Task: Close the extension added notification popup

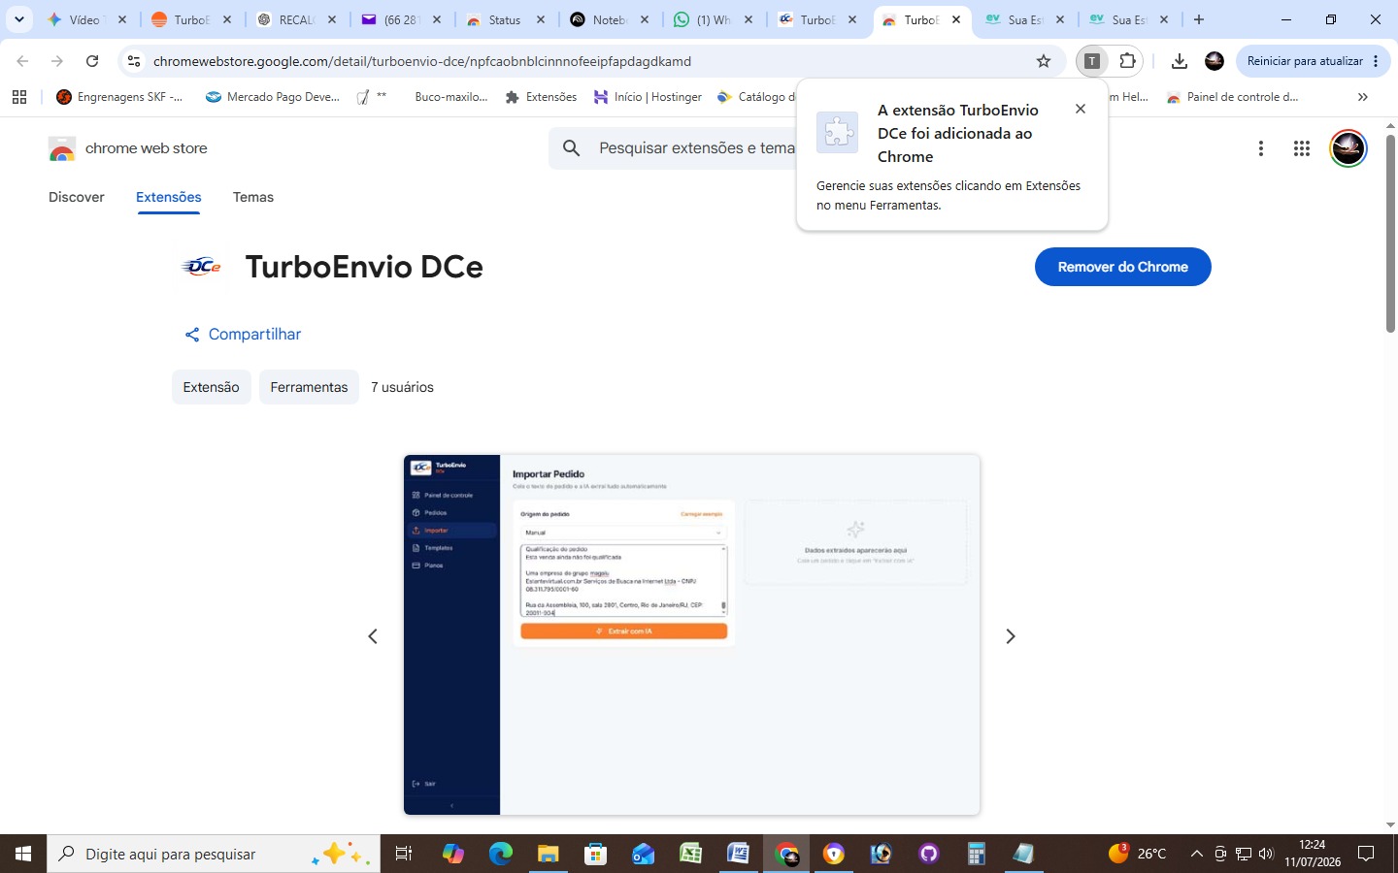Action: [x=1081, y=109]
